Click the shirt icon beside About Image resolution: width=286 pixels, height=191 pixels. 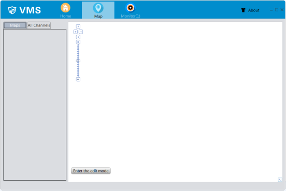[243, 10]
